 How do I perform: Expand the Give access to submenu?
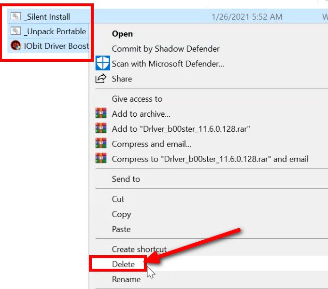[137, 99]
